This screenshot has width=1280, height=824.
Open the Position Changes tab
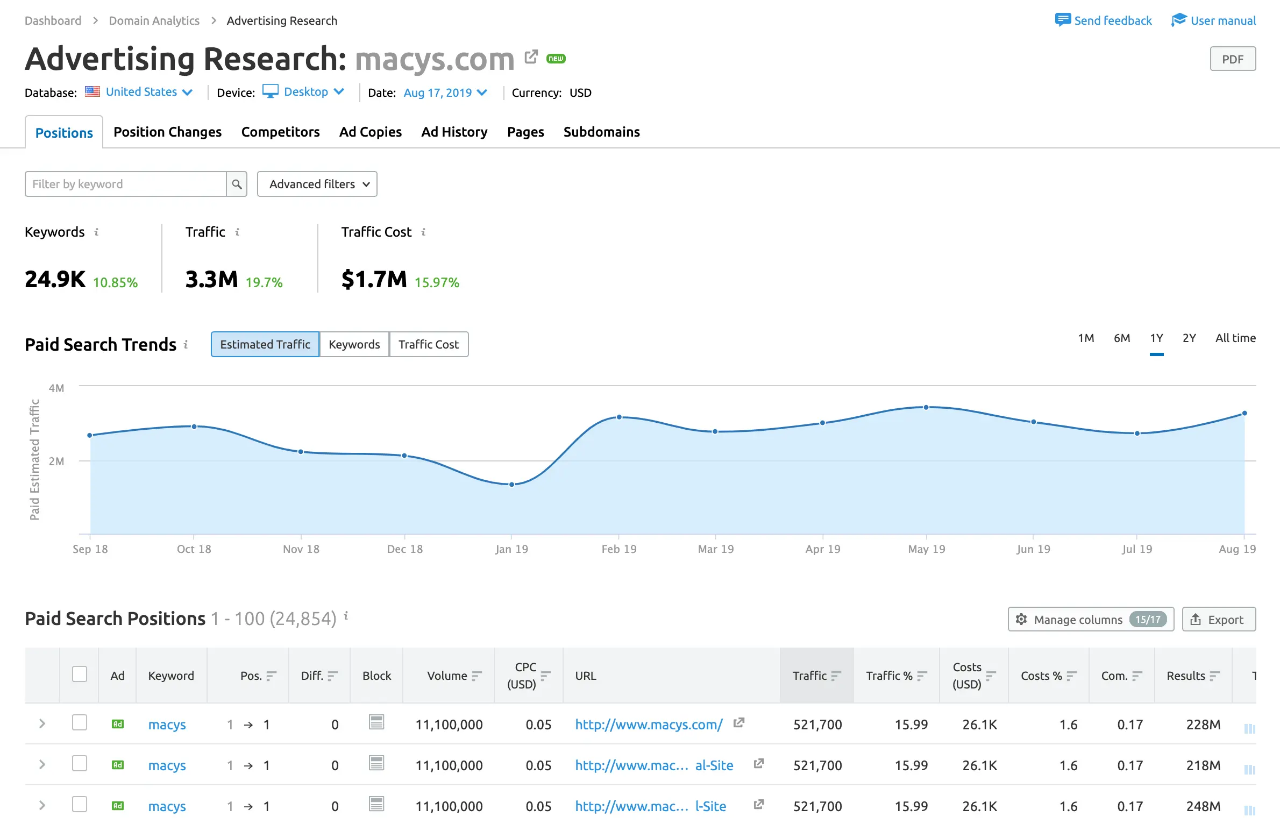point(168,132)
